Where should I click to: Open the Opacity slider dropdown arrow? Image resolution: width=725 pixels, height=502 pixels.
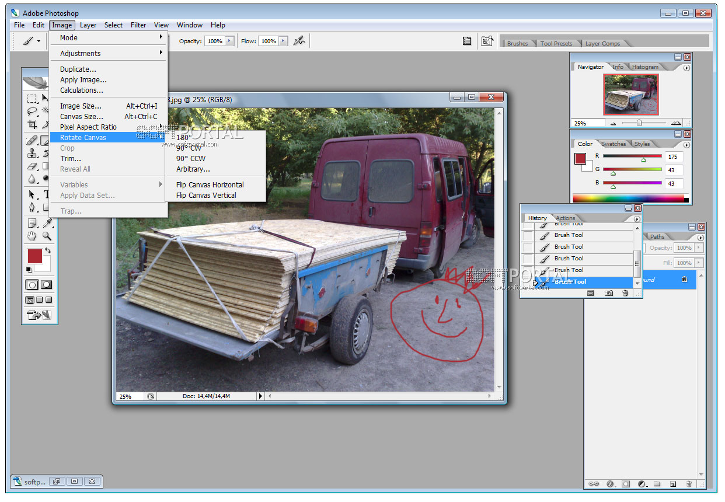[229, 41]
